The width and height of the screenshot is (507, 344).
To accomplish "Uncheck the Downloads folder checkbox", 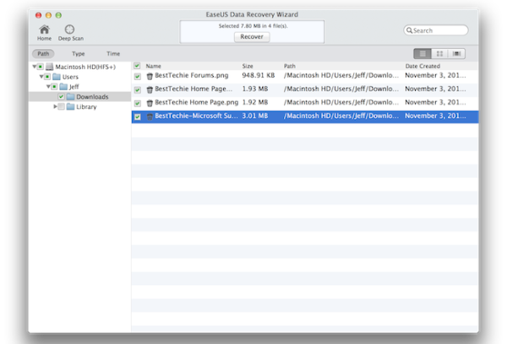I will [x=61, y=97].
